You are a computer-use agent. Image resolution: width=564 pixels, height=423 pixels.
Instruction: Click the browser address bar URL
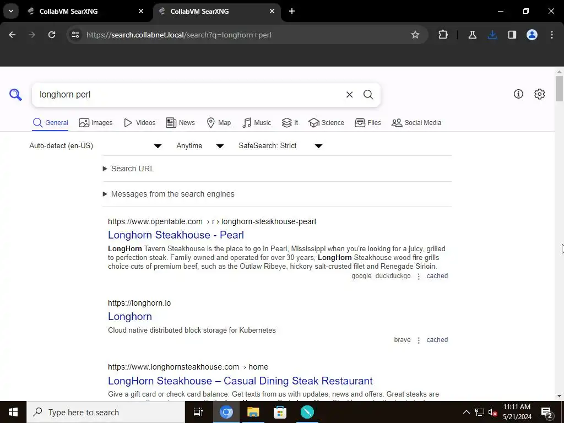pos(179,35)
